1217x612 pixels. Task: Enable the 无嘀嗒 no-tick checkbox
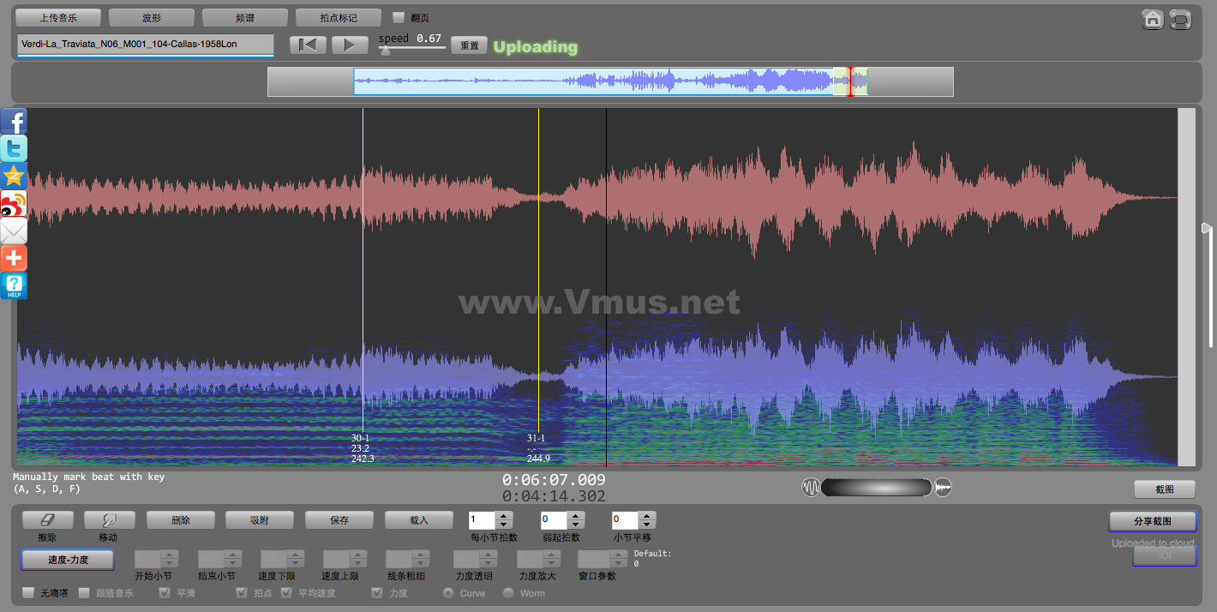28,592
